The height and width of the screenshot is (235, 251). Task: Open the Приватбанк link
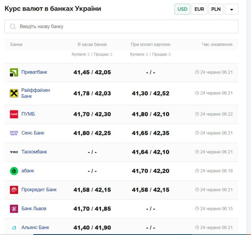coord(34,72)
